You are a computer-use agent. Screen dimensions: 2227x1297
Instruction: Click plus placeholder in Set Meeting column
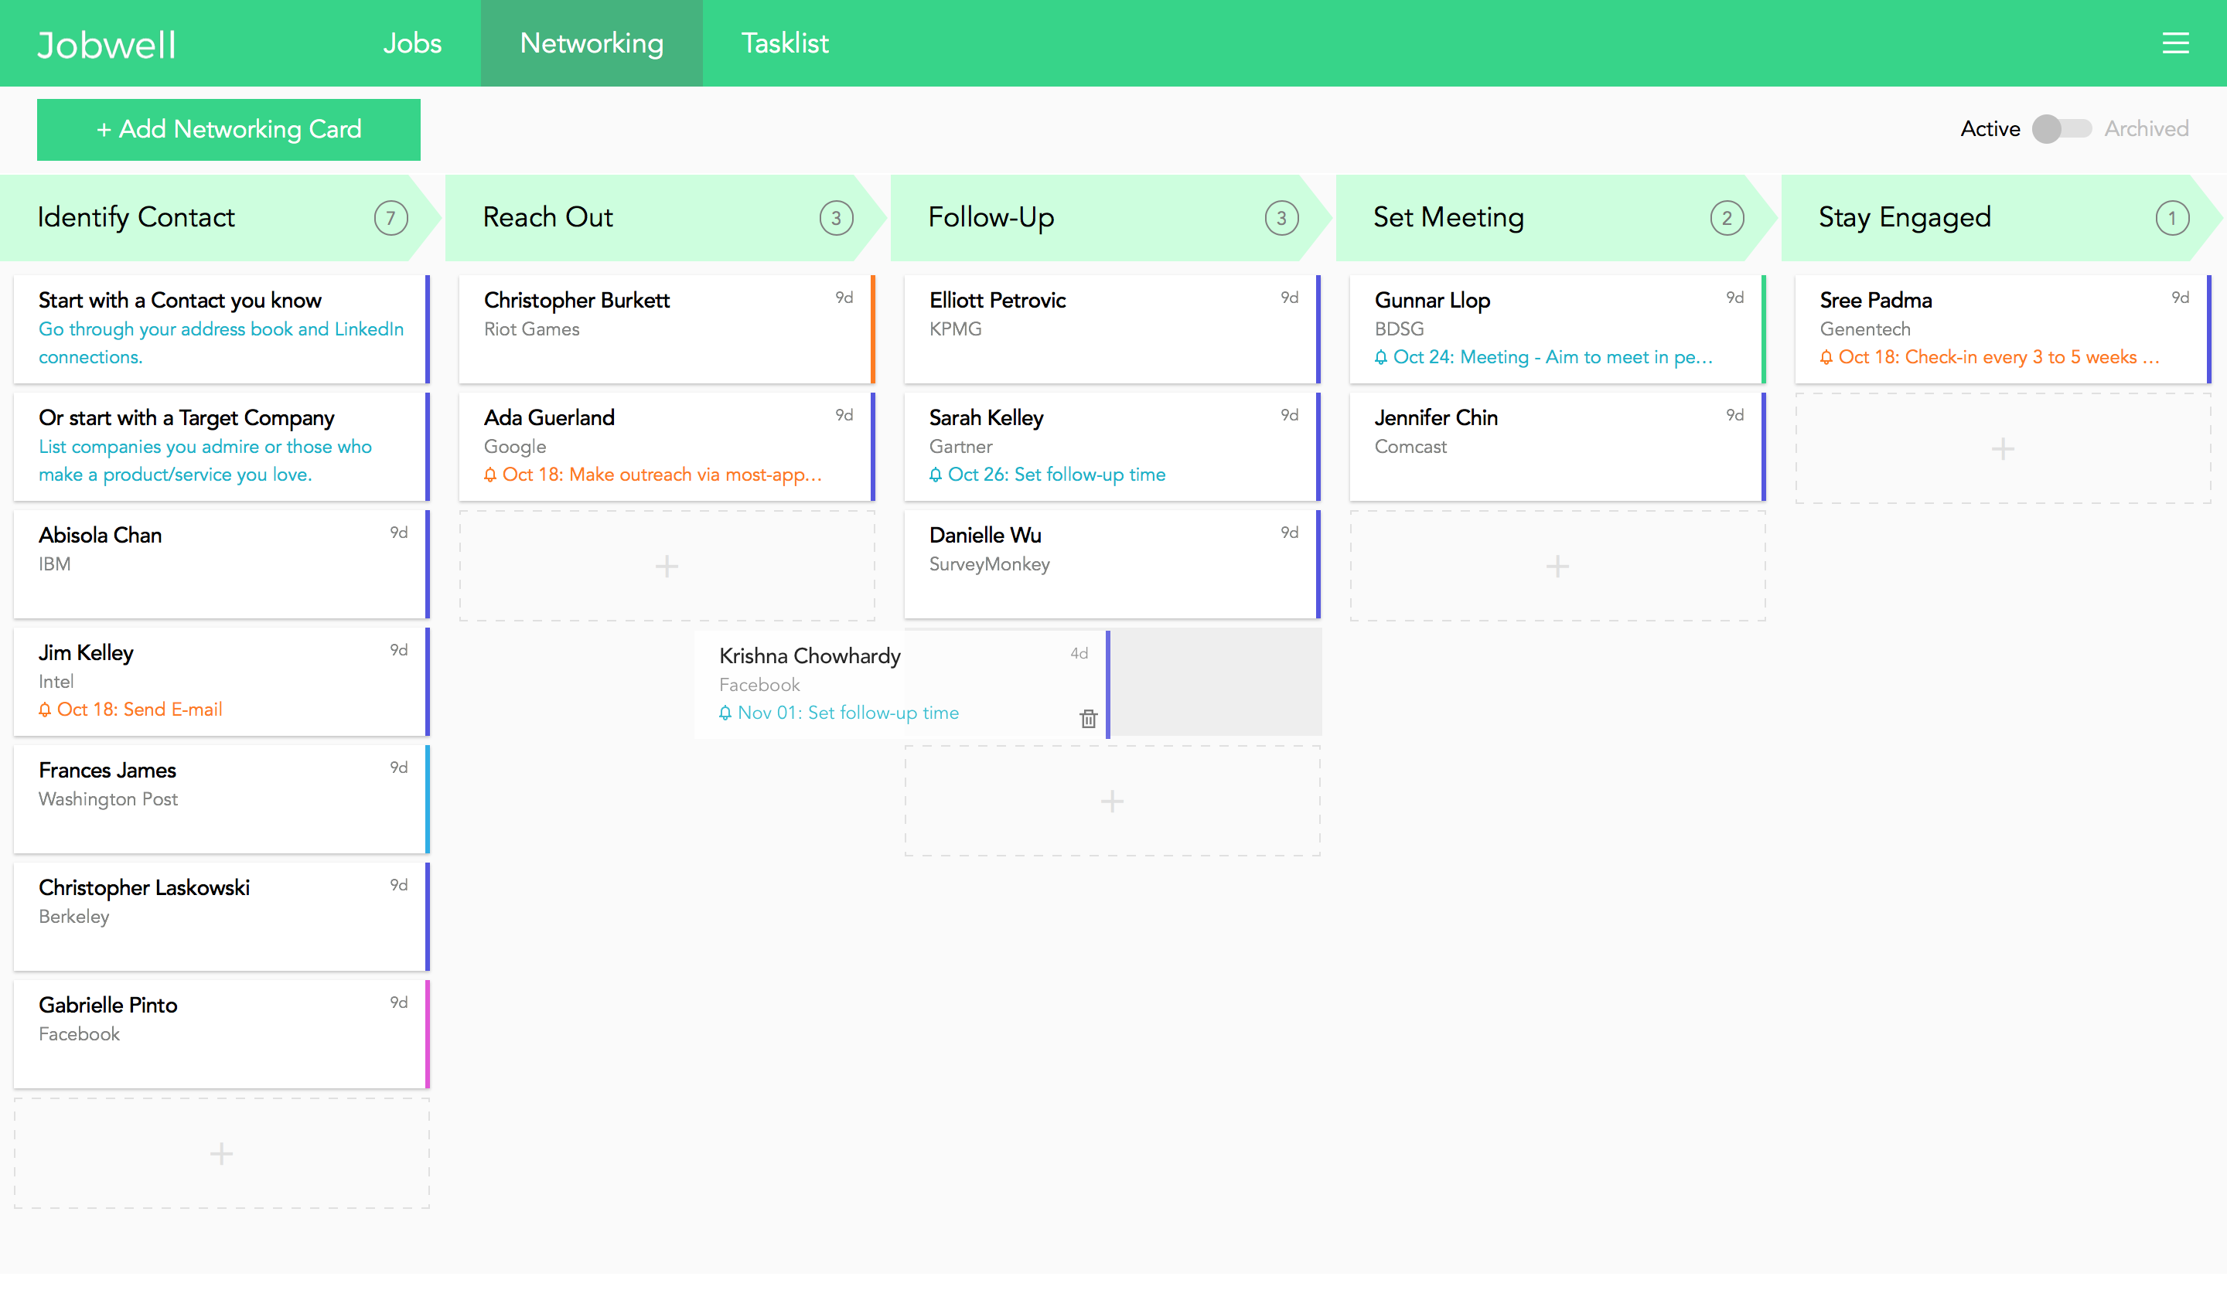click(x=1557, y=566)
